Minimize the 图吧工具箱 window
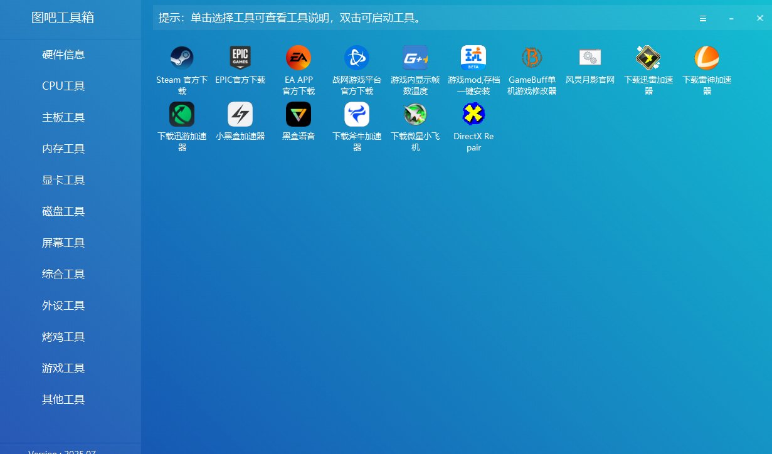The width and height of the screenshot is (772, 454). point(731,18)
